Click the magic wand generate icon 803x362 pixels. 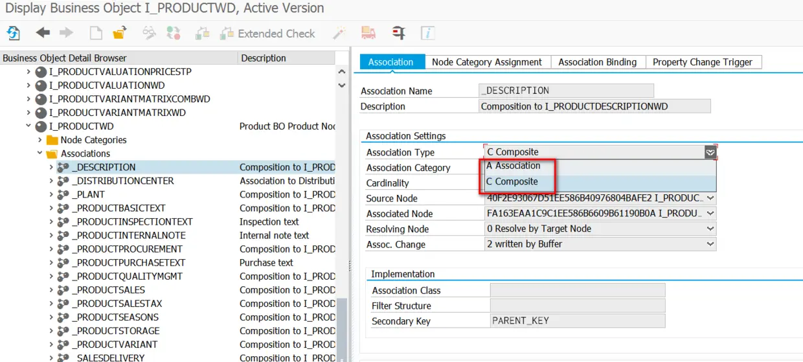coord(339,33)
